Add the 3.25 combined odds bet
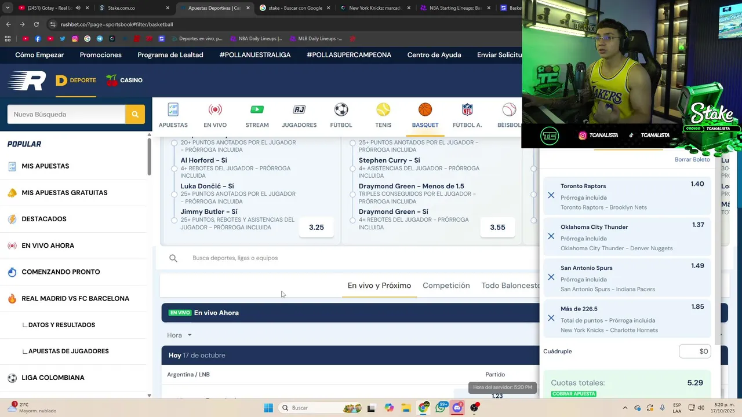The width and height of the screenshot is (742, 417). 317,228
